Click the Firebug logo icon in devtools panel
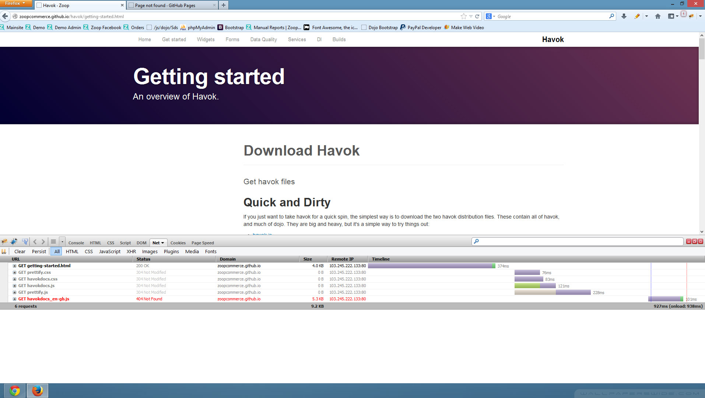The image size is (705, 398). 4,242
